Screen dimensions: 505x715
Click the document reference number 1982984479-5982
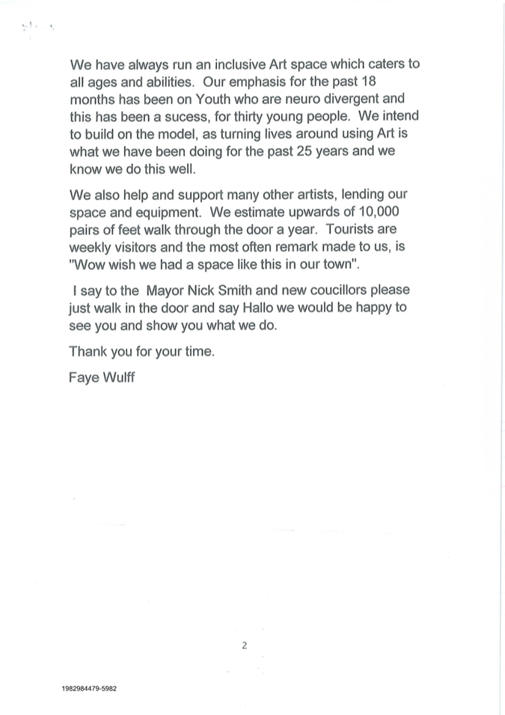[x=89, y=688]
